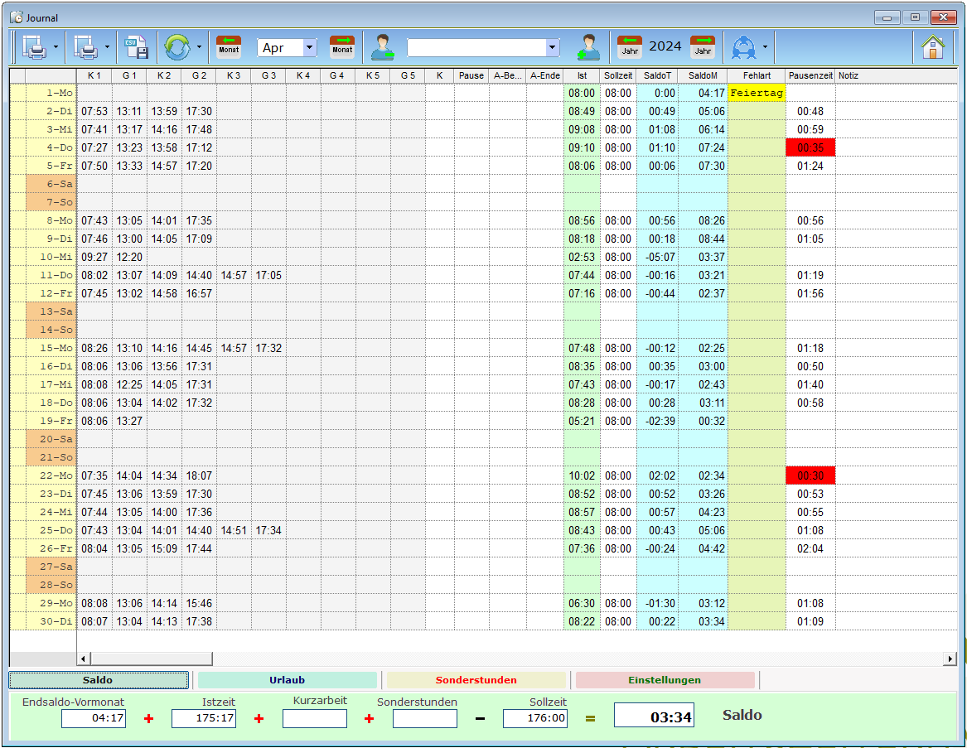
Task: Refresh the journal with the green arrows icon
Action: (177, 47)
